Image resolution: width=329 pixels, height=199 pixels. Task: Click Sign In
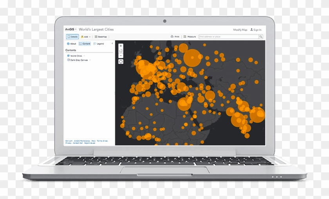[x=256, y=30]
